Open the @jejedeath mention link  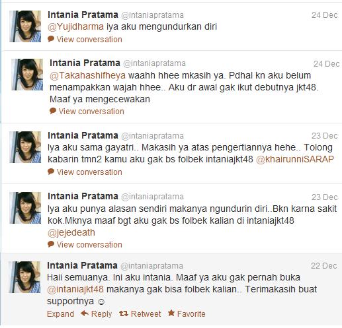tap(71, 232)
